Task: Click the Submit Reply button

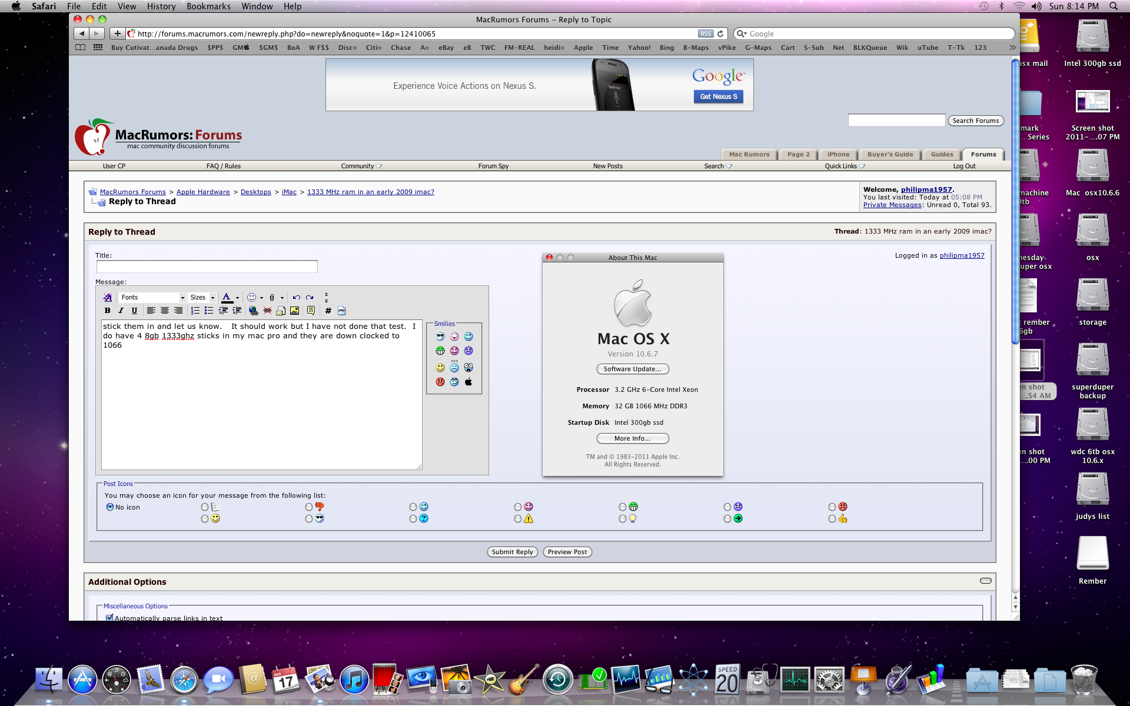Action: tap(512, 552)
